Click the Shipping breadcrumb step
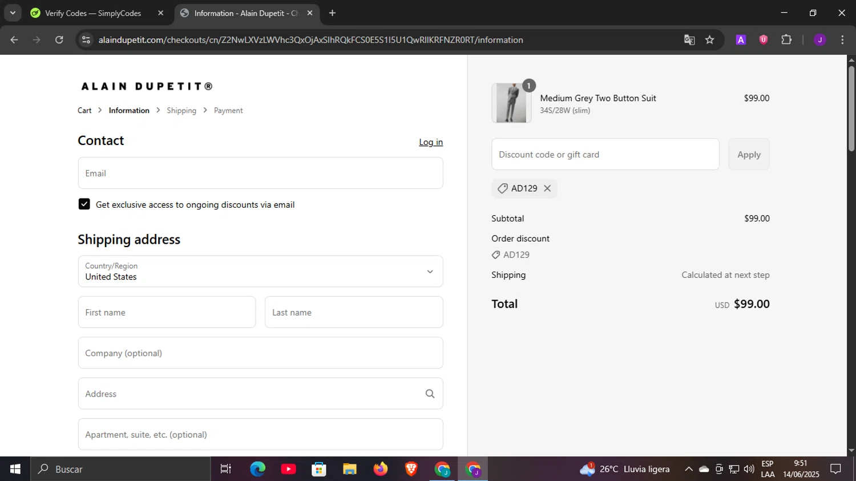Screen dimensions: 856x481 [181, 111]
